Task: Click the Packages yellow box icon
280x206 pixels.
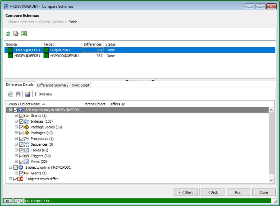Action: point(27,133)
